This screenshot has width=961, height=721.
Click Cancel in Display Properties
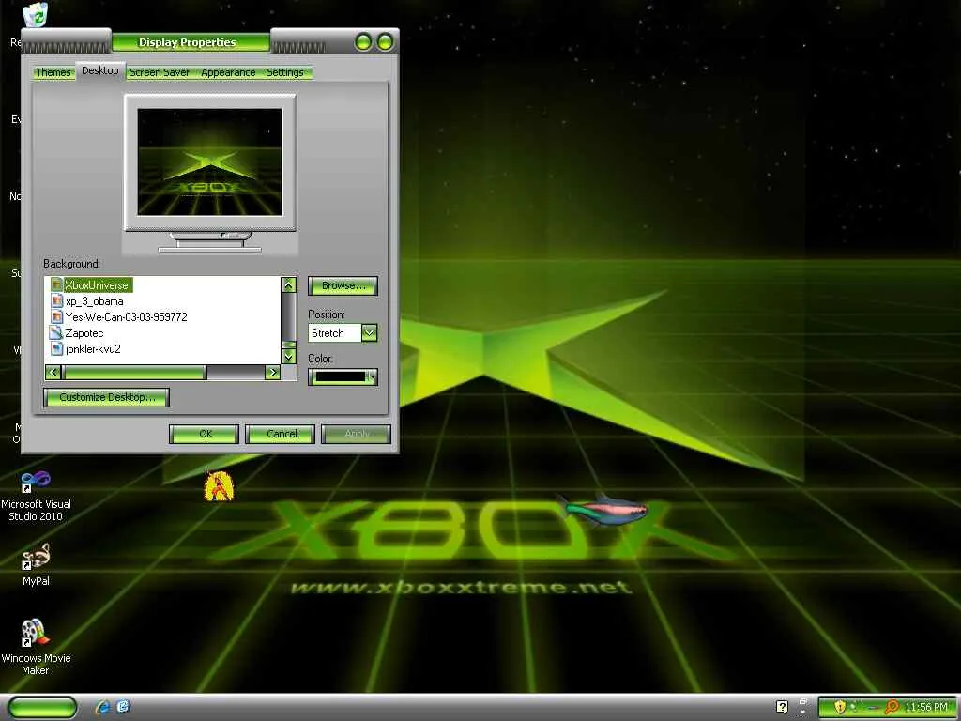(281, 434)
